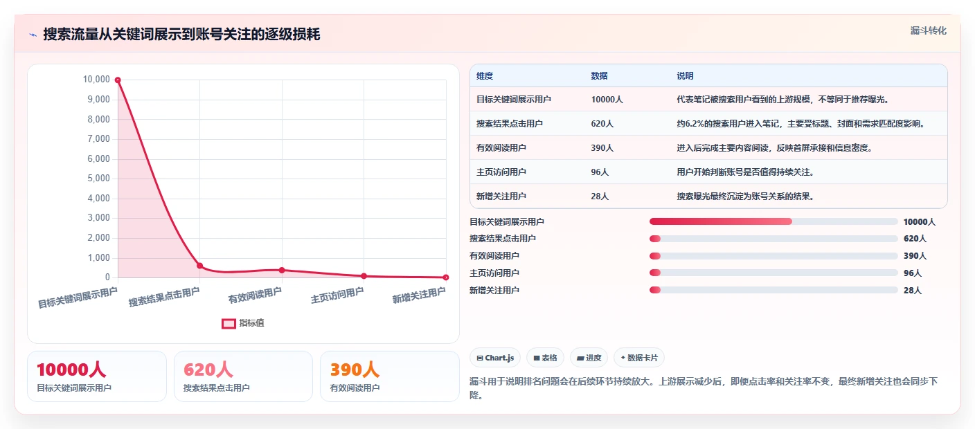
Task: Click the 390人 stat card
Action: point(390,376)
